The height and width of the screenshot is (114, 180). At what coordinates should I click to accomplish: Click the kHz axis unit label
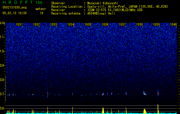point(3,23)
